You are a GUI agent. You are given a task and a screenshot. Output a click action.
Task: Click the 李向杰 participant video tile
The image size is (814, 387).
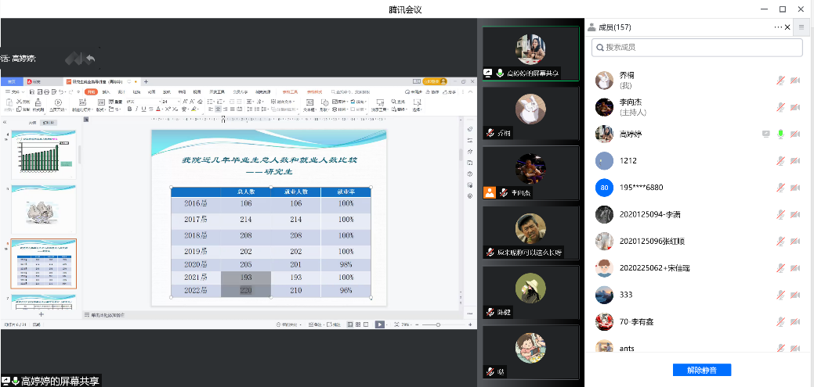click(x=530, y=174)
